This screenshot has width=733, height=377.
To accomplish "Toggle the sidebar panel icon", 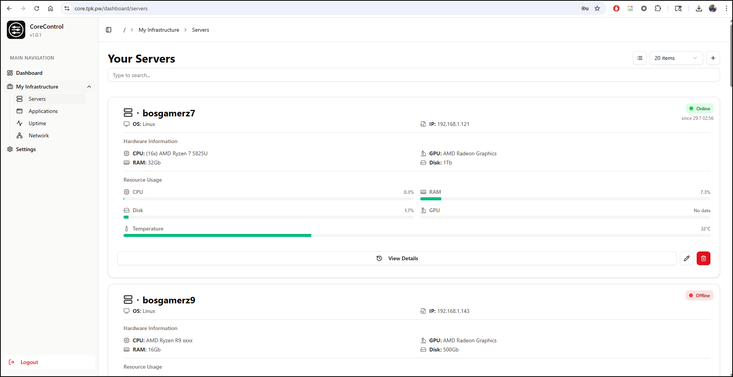I will (x=109, y=30).
